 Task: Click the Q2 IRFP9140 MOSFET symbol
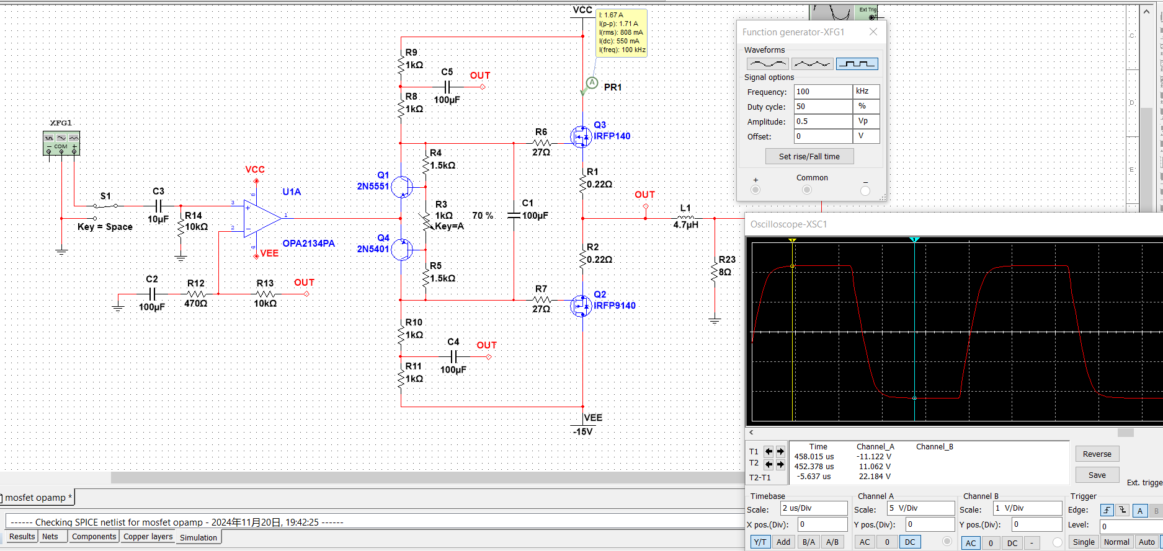click(x=581, y=306)
